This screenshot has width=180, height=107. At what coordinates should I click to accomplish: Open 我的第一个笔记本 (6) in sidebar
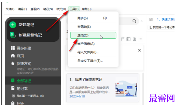30,96
